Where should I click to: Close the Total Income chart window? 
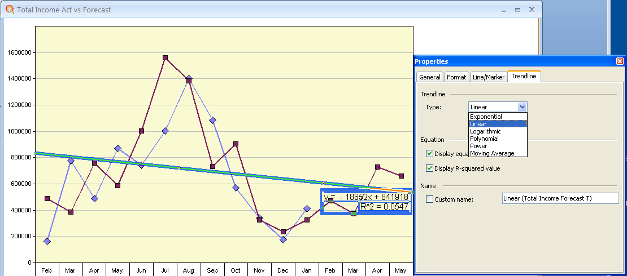point(532,10)
